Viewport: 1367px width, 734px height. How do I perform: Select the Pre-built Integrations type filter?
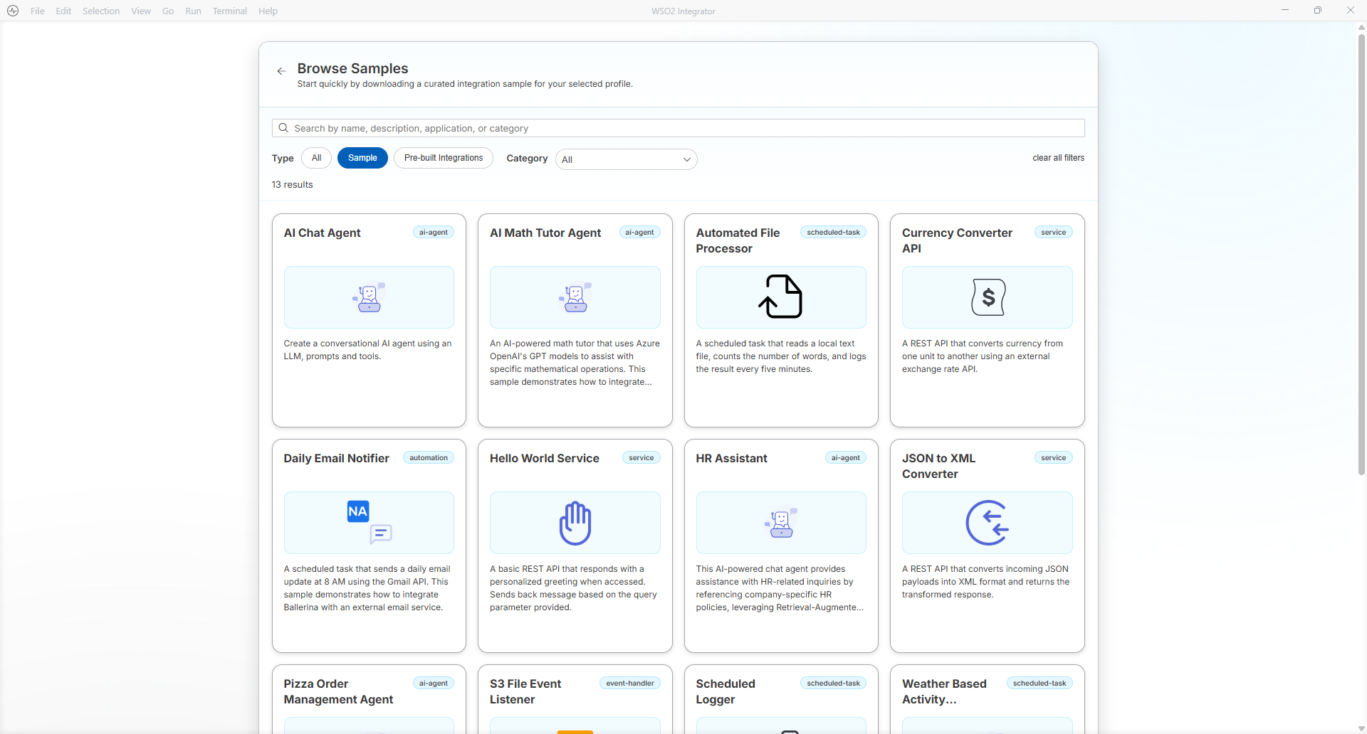[x=444, y=158]
